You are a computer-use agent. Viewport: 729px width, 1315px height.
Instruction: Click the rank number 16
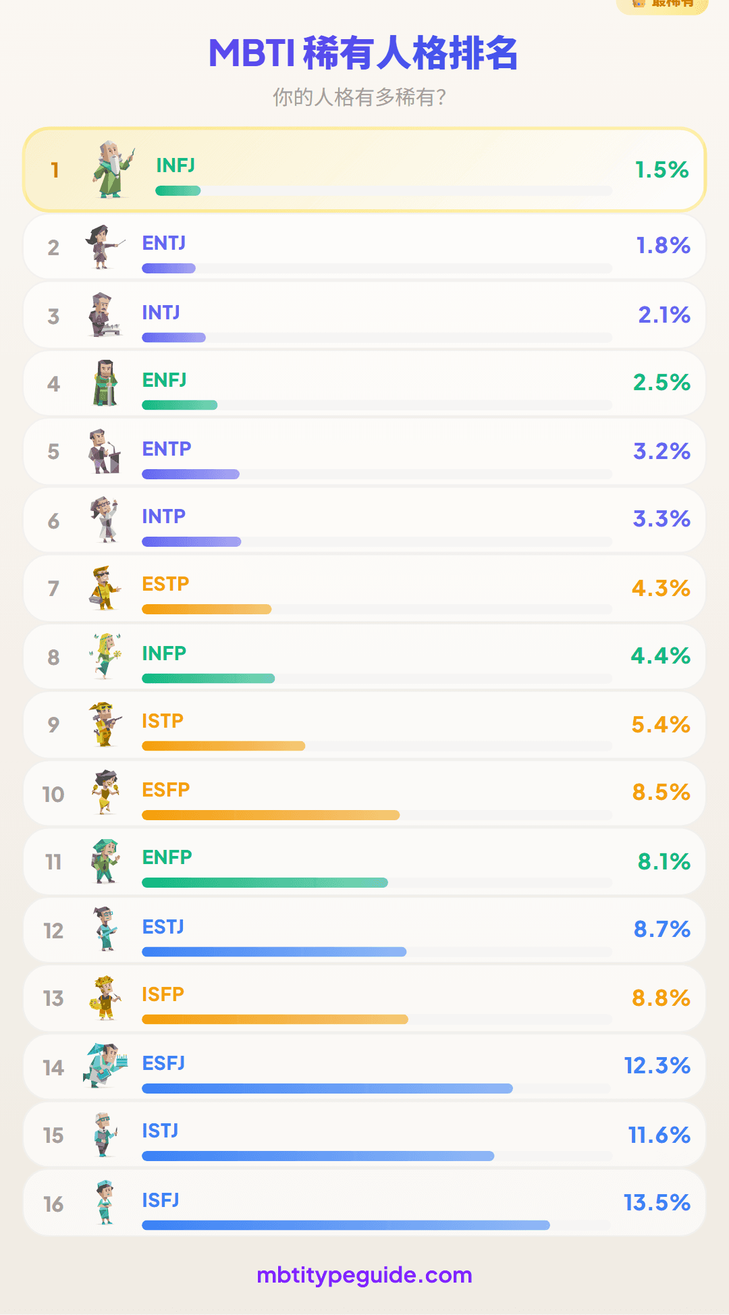53,1204
